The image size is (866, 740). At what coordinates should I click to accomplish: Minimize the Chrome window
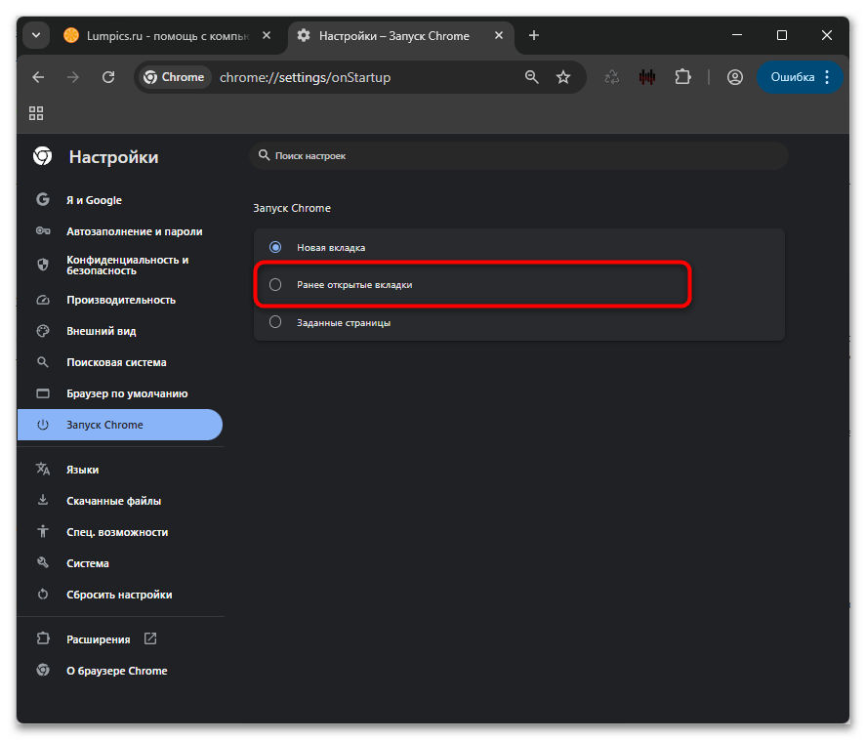point(737,35)
